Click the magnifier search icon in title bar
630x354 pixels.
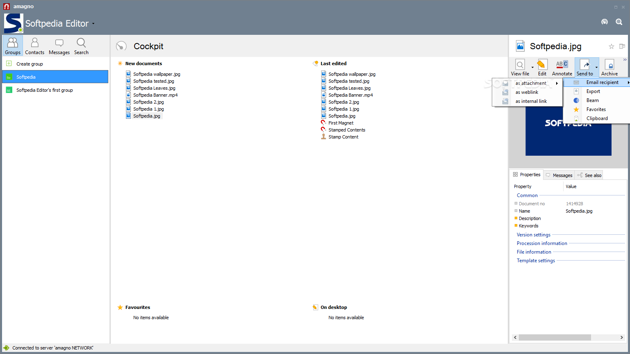pyautogui.click(x=619, y=22)
